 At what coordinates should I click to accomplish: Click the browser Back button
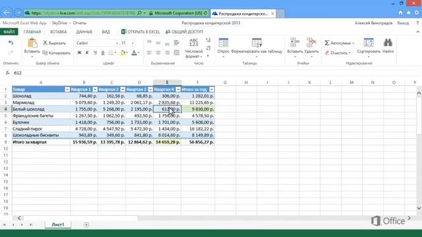point(7,13)
